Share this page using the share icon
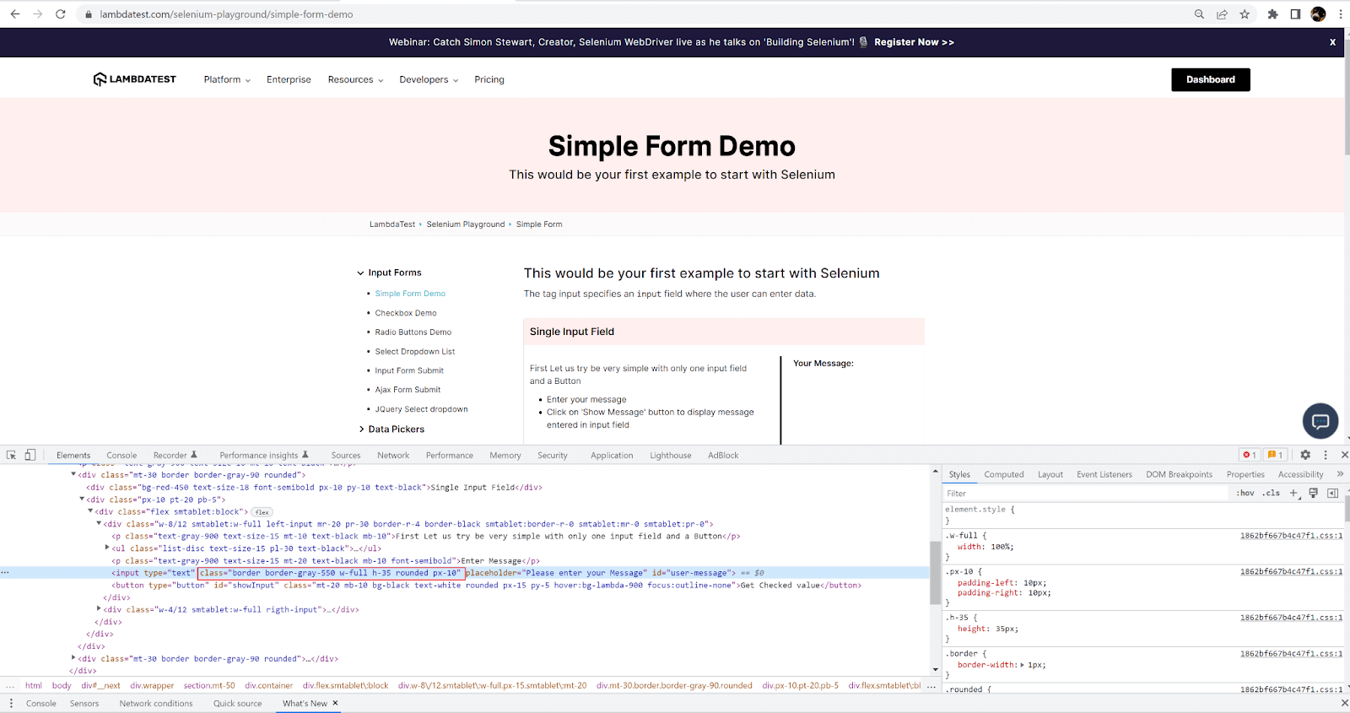 (1222, 14)
